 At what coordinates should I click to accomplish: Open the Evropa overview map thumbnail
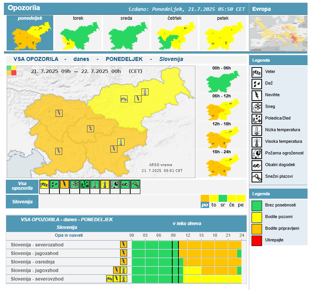[x=278, y=33]
